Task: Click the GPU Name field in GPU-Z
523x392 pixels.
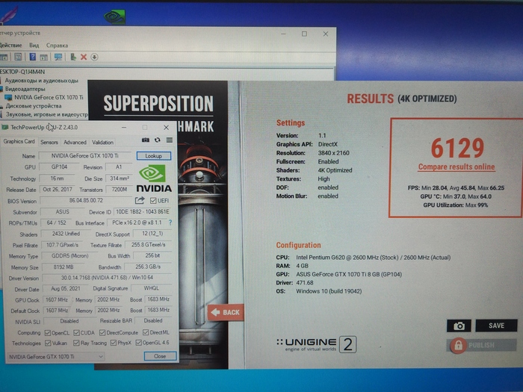Action: [84, 155]
